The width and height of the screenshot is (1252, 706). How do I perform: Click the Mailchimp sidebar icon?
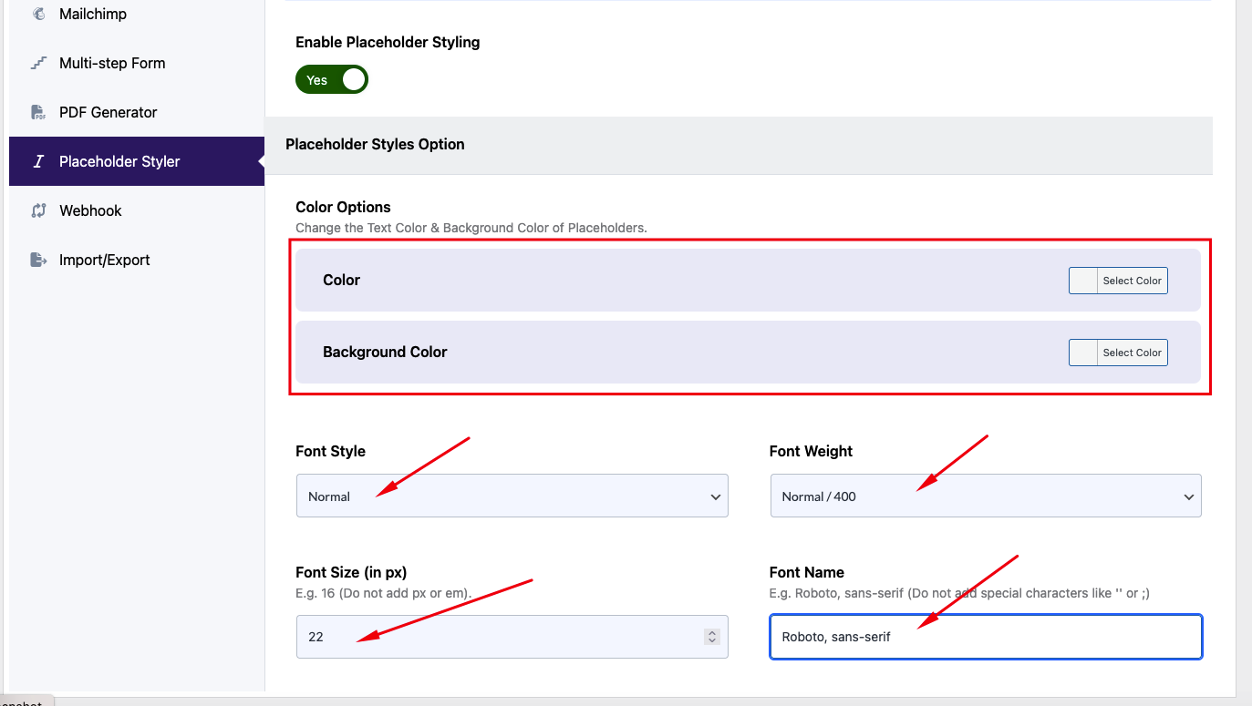pos(38,14)
